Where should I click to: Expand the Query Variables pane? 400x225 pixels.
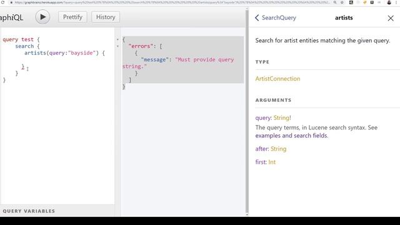point(57,211)
